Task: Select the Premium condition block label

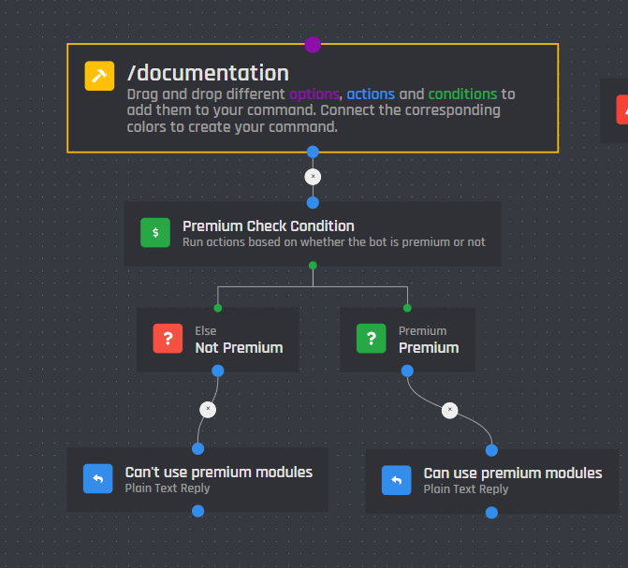Action: (429, 347)
